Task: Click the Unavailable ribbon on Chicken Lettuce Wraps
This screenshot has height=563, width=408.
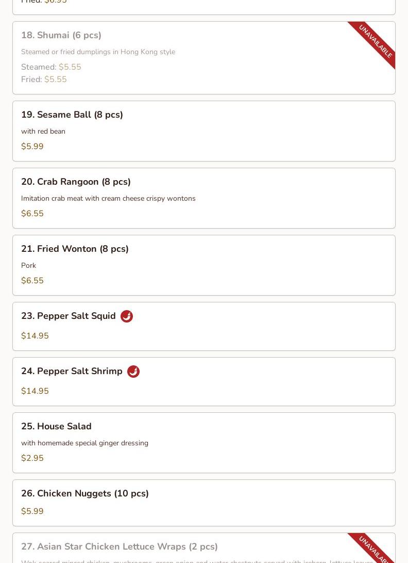Action: pos(375,550)
